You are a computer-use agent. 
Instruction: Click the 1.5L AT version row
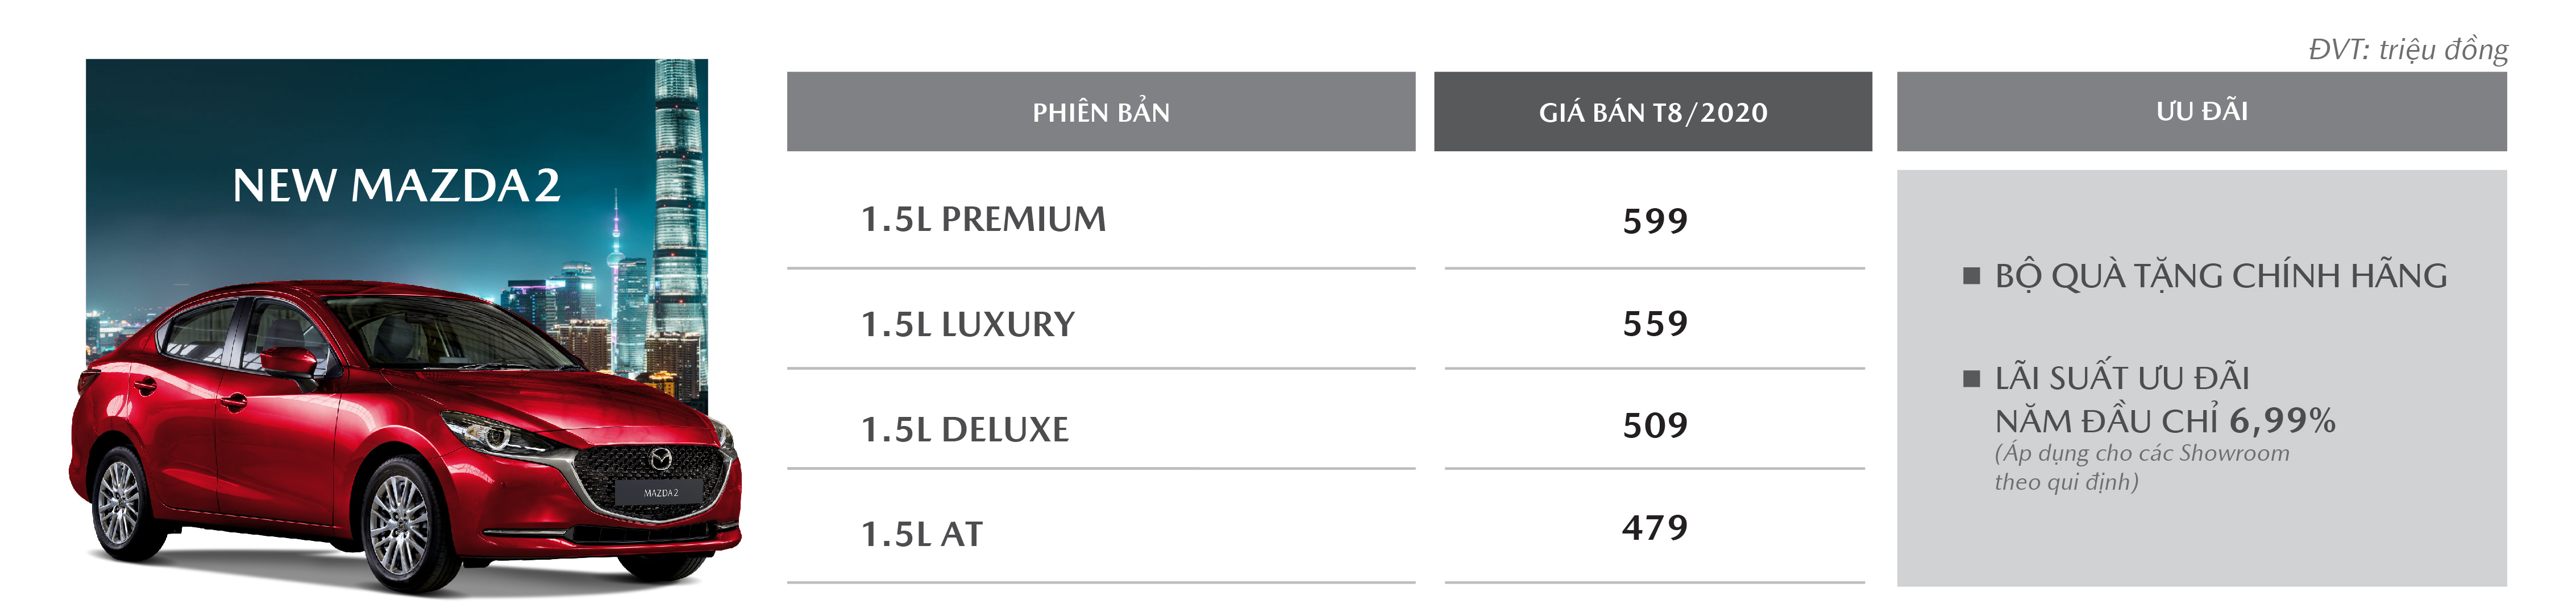[1101, 533]
